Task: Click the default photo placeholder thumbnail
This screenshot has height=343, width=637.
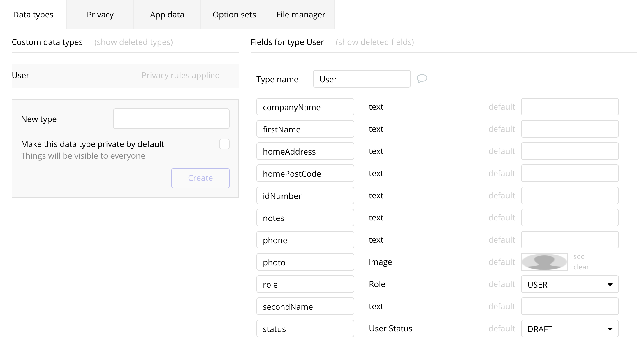Action: pyautogui.click(x=544, y=262)
